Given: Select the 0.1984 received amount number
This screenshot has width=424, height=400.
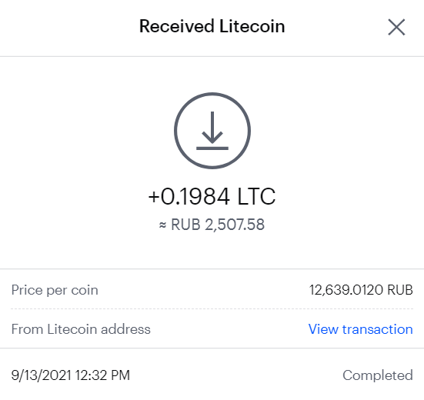Looking at the screenshot, I should (x=195, y=196).
